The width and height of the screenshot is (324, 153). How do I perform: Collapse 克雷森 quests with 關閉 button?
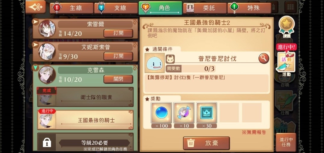tap(118, 79)
